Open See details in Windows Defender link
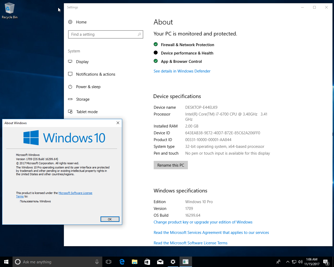This screenshot has width=334, height=267. pyautogui.click(x=182, y=71)
